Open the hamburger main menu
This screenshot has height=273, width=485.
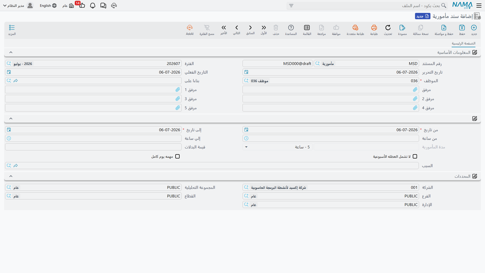click(479, 6)
